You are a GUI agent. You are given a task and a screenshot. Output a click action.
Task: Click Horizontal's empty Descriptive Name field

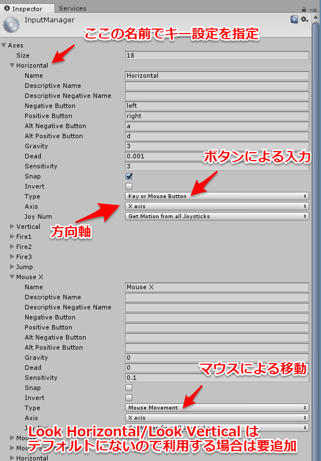point(217,86)
